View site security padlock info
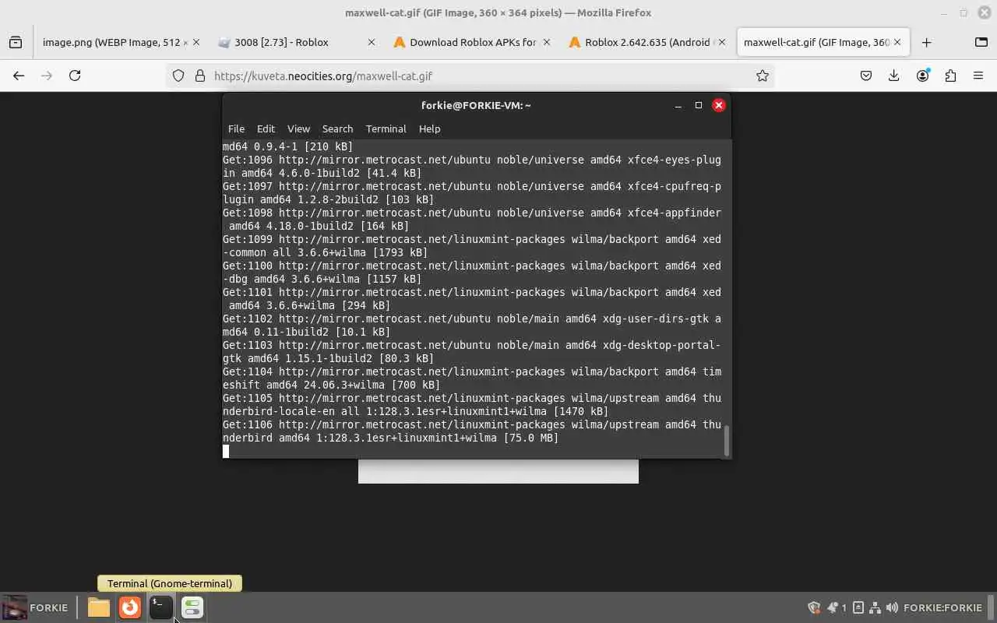Screen dimensions: 997x623 click(x=199, y=76)
